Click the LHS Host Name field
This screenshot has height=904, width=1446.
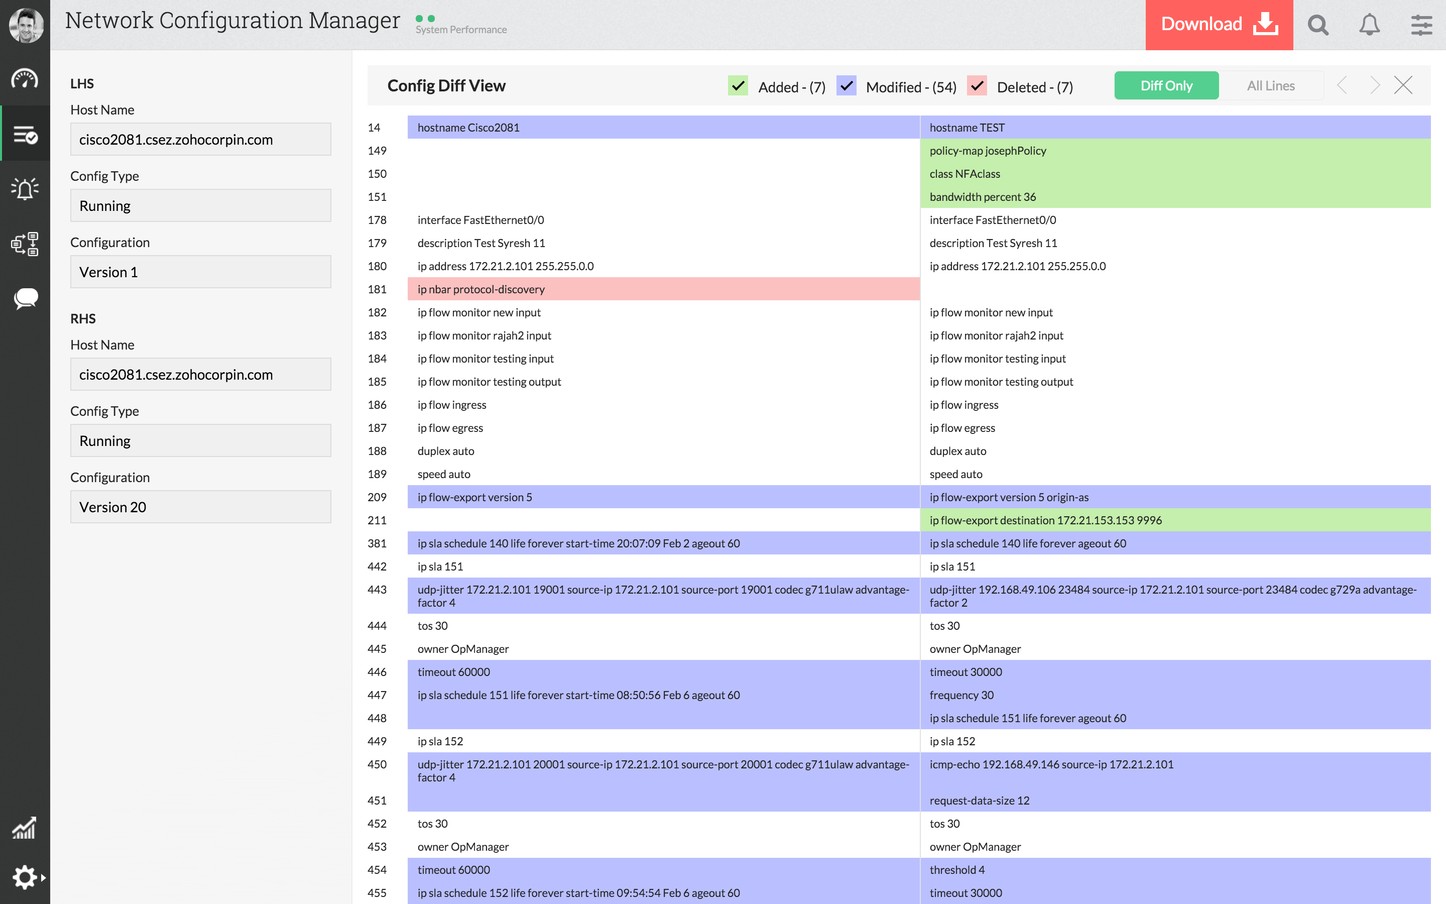point(201,139)
